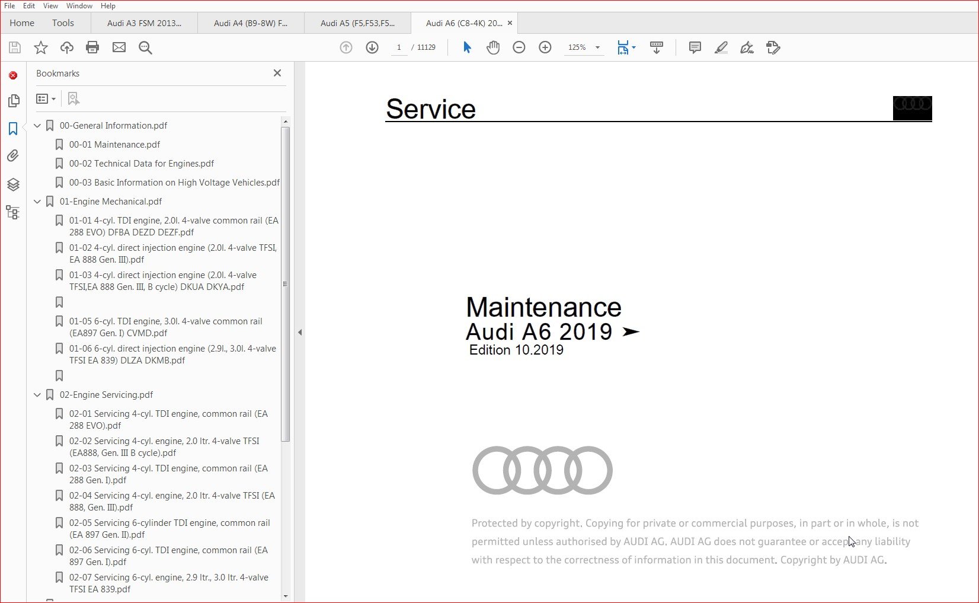This screenshot has width=979, height=603.
Task: Open the Find text magnifier
Action: click(145, 47)
